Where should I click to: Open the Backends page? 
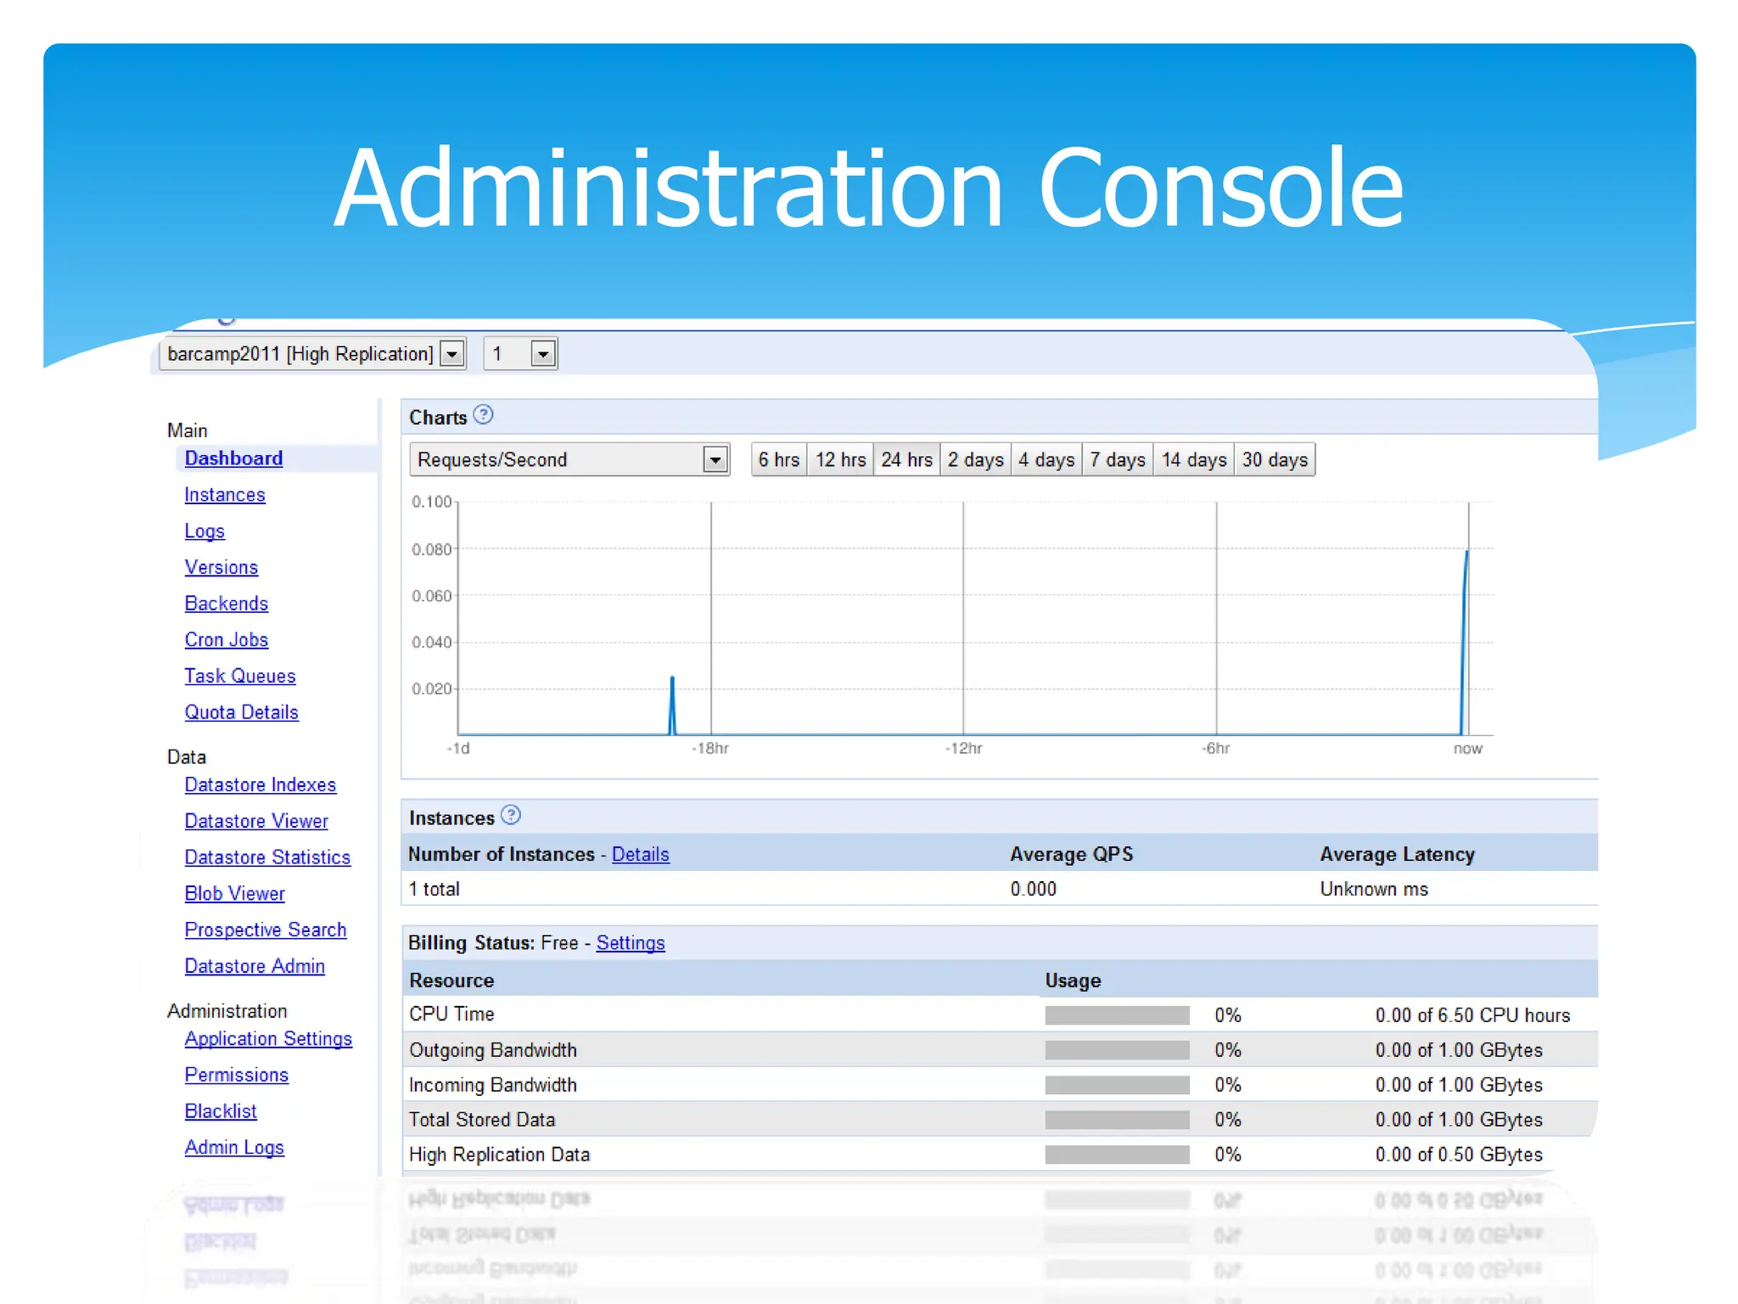pyautogui.click(x=227, y=604)
